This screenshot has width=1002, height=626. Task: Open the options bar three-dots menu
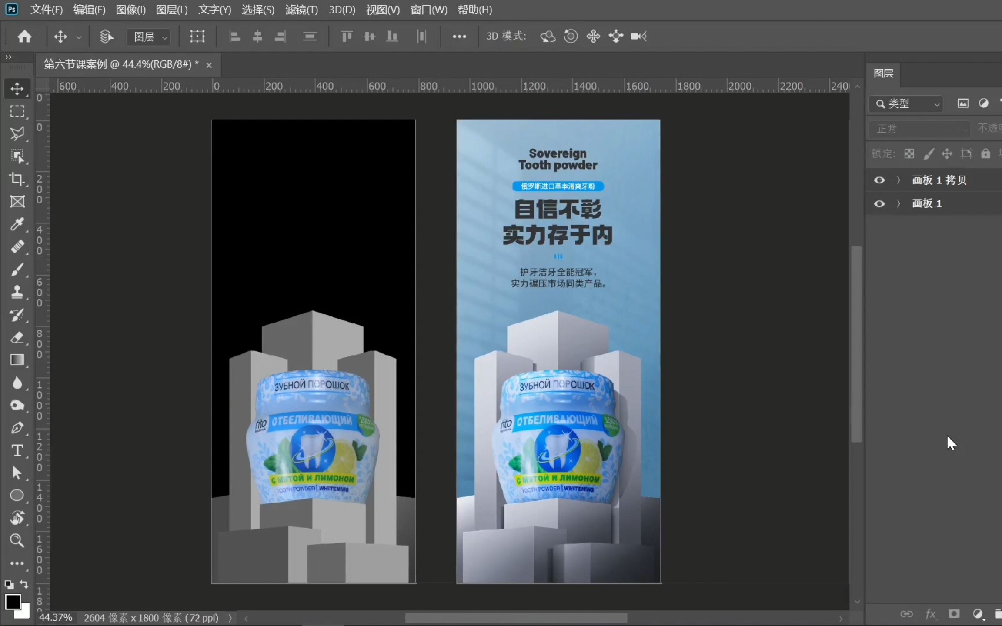(459, 37)
